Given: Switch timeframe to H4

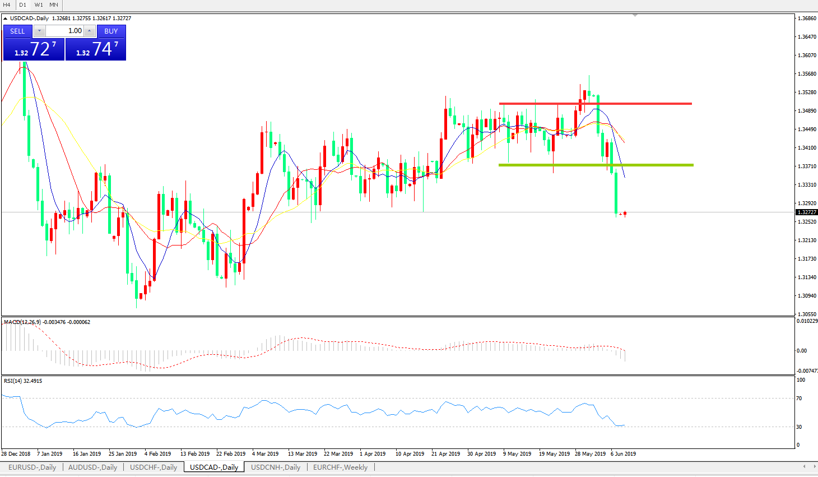Looking at the screenshot, I should coord(7,5).
